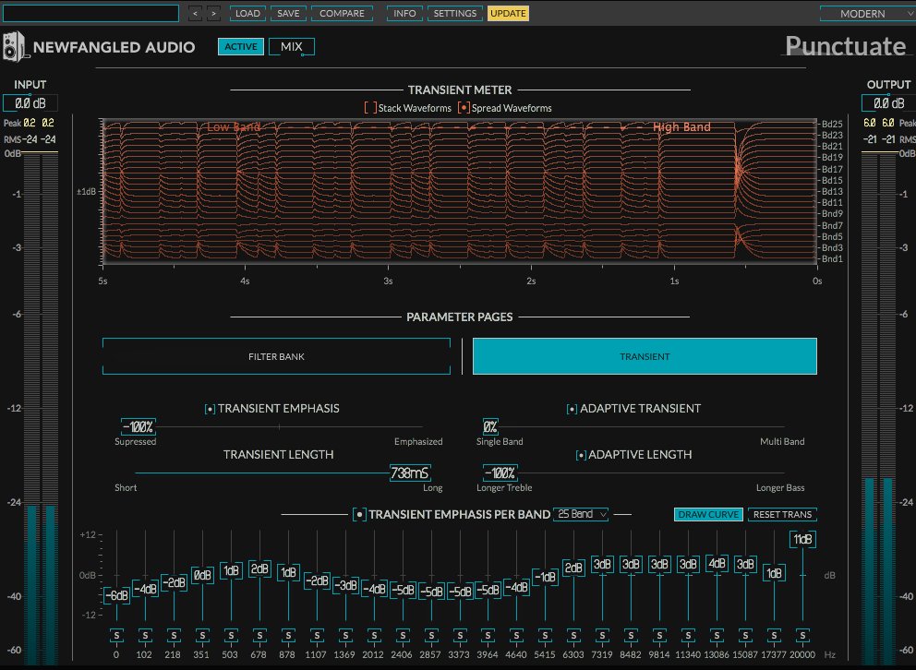Click the 4dB handle on 13086 Hz band

tap(717, 564)
